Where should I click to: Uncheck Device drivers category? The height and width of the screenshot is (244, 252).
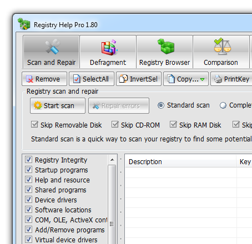pyautogui.click(x=28, y=200)
